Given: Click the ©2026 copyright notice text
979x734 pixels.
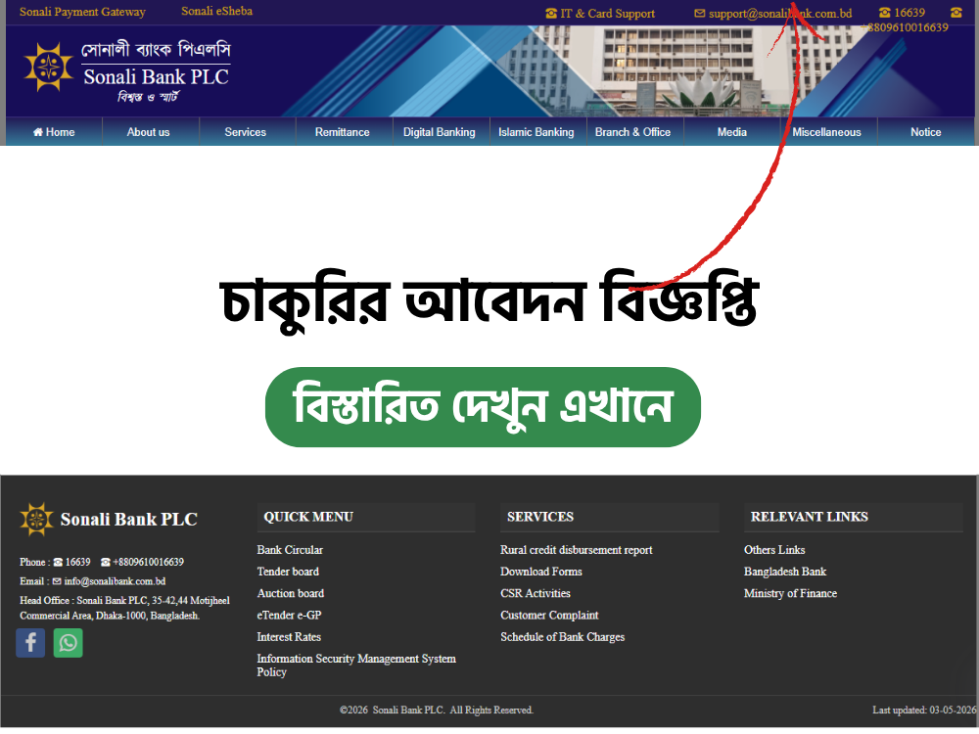Looking at the screenshot, I should 437,711.
